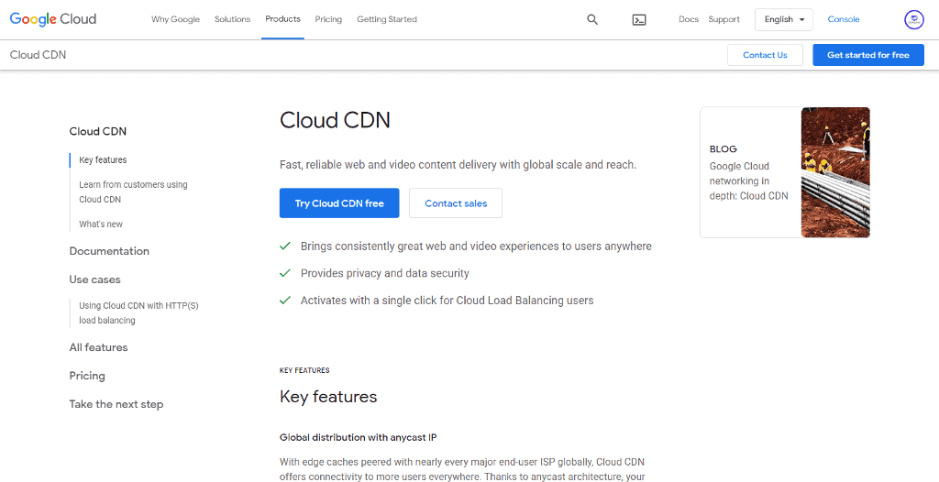
Task: Click the Contact Us button
Action: (765, 55)
